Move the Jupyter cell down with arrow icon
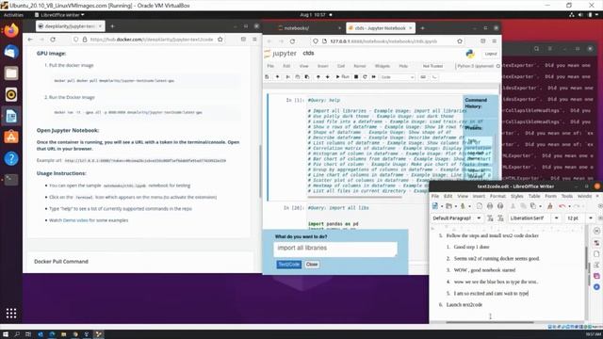The image size is (603, 339). [x=327, y=77]
